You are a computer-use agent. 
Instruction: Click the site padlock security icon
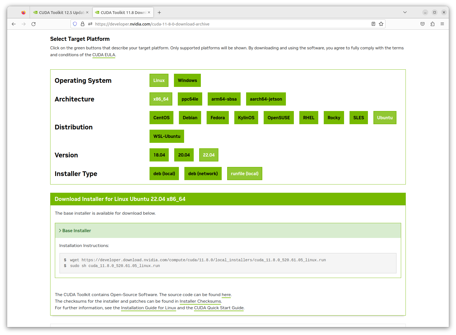coord(83,24)
